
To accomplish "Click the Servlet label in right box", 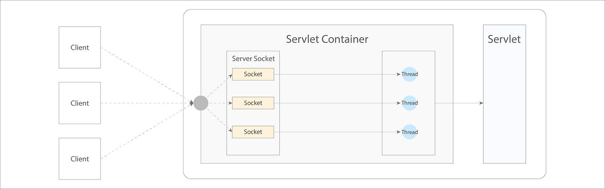I will coord(504,39).
